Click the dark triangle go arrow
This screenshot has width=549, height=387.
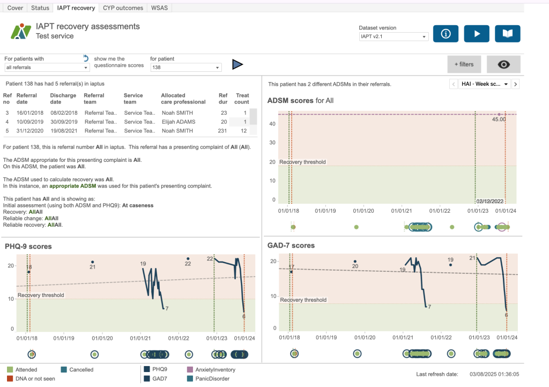[x=238, y=65]
